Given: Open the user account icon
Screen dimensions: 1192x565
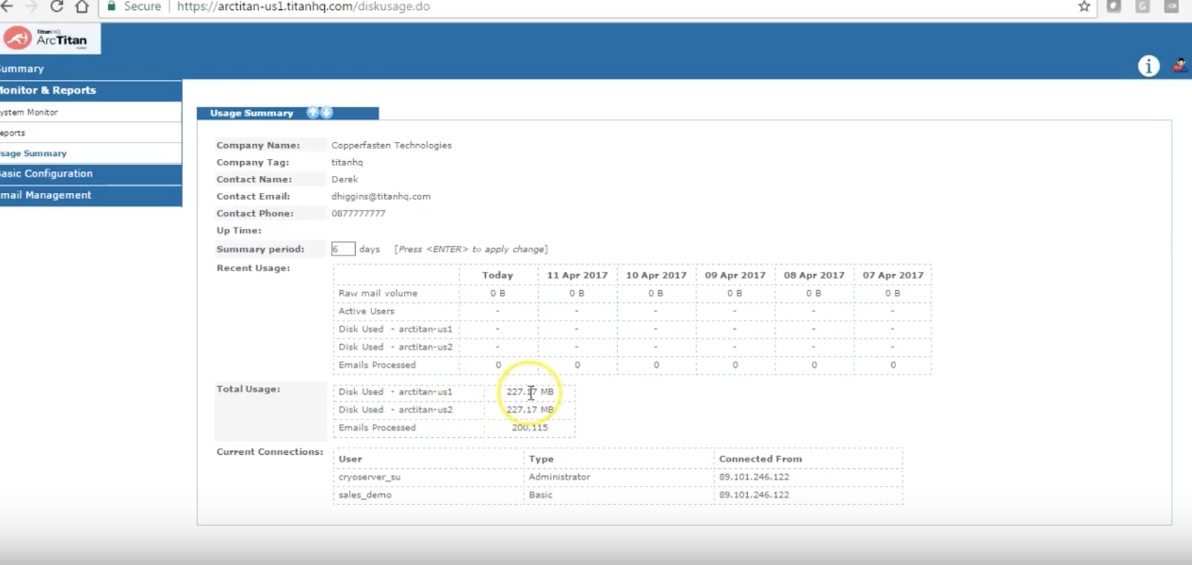Looking at the screenshot, I should pos(1180,65).
